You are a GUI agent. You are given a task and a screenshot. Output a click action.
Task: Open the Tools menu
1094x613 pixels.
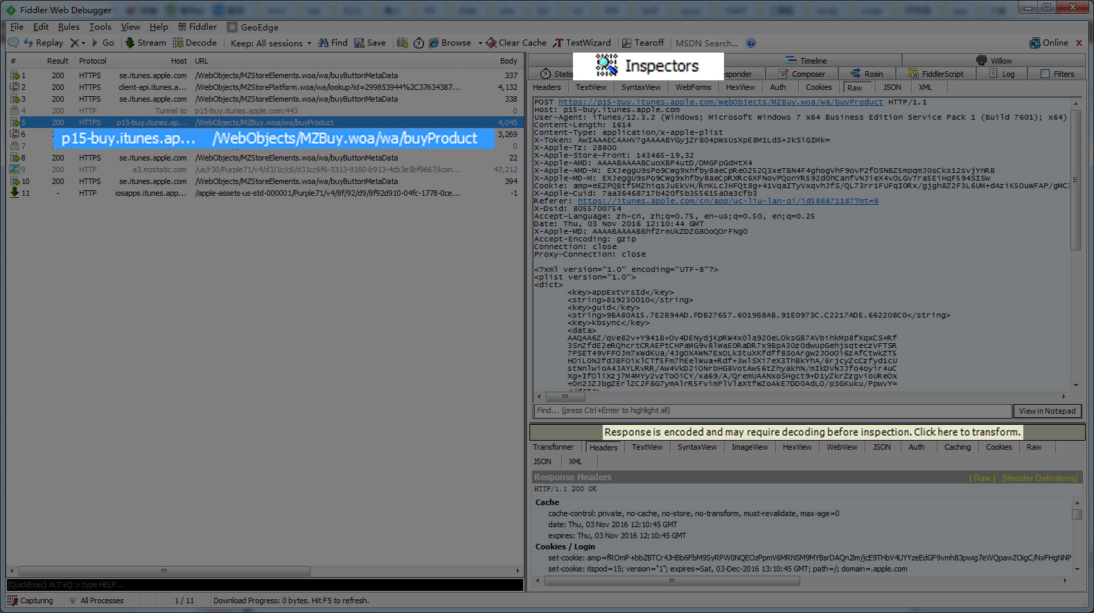(x=100, y=27)
